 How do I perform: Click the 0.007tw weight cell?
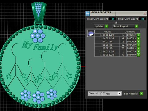tap(132, 51)
